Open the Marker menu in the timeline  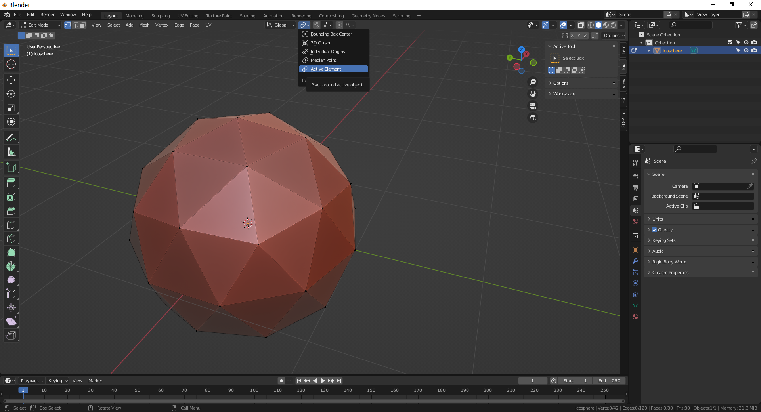pyautogui.click(x=95, y=381)
